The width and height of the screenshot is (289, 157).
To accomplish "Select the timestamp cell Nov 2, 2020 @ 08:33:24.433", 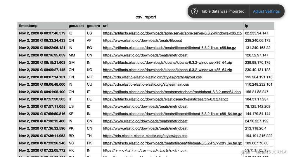I will pyautogui.click(x=42, y=40).
